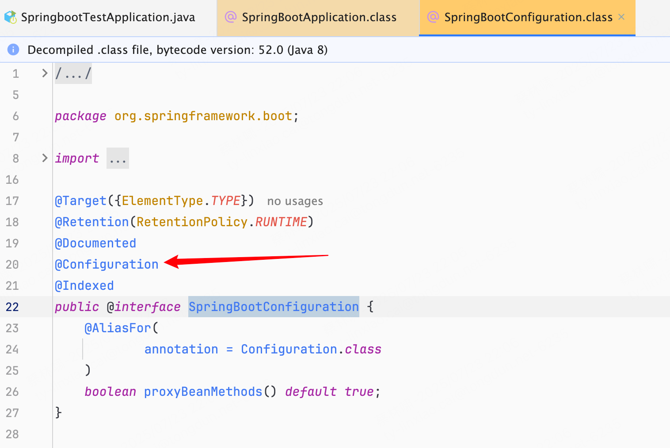Click line number 17 in the gutter

(12, 201)
